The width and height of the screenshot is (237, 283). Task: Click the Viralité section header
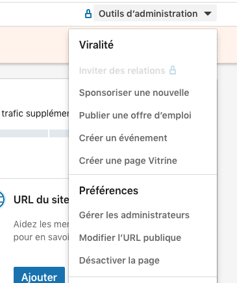pos(96,45)
